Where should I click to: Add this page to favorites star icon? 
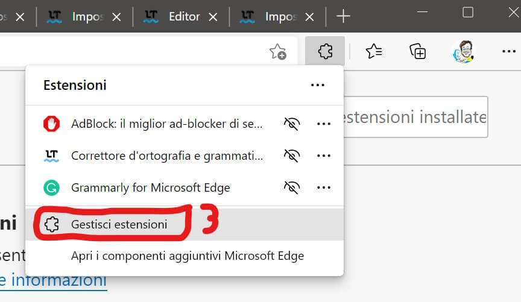point(277,51)
